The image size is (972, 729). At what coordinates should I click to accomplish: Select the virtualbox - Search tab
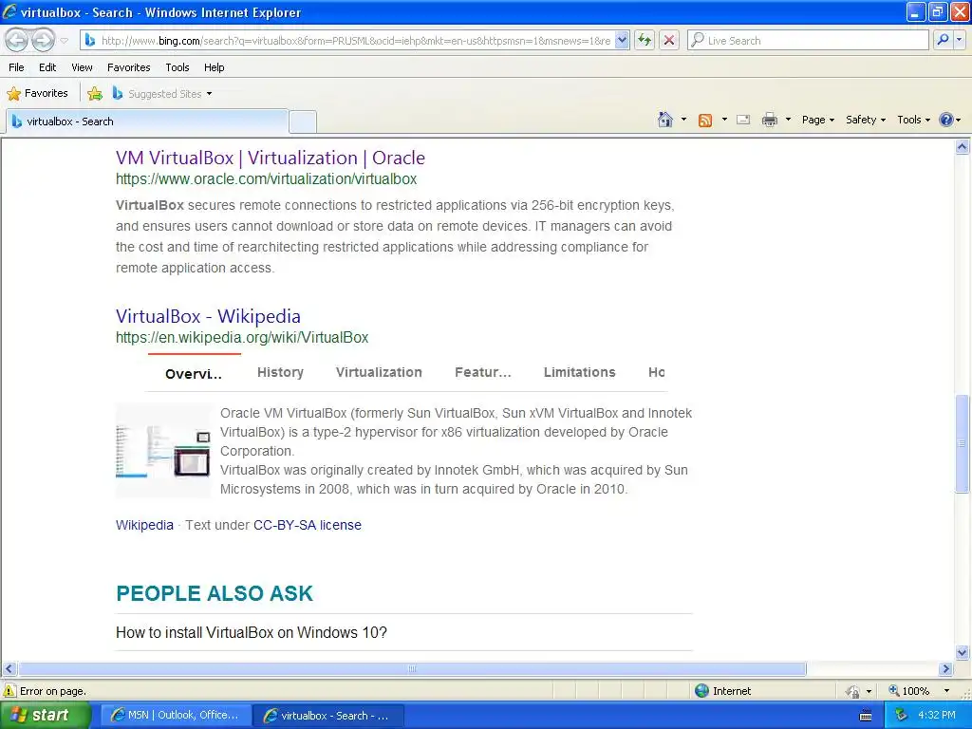(147, 121)
